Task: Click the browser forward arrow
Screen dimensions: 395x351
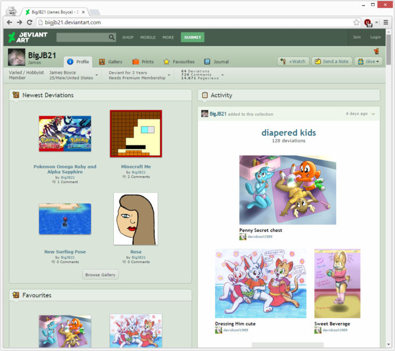Action: (20, 23)
